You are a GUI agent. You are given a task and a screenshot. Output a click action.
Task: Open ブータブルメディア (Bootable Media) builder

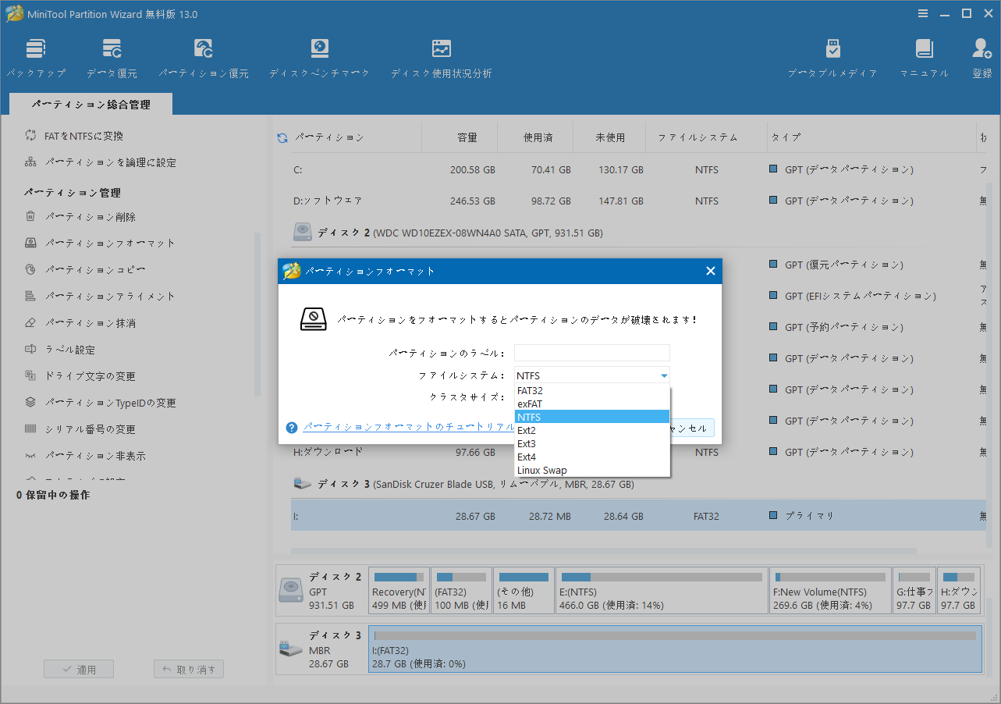click(x=832, y=56)
